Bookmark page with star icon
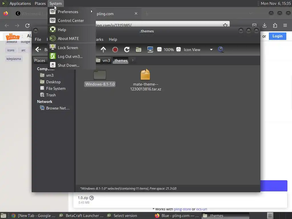This screenshot has height=219, width=292. click(225, 25)
